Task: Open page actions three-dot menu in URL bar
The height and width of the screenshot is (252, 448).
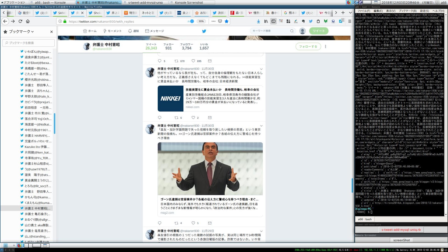Action: coord(213,21)
